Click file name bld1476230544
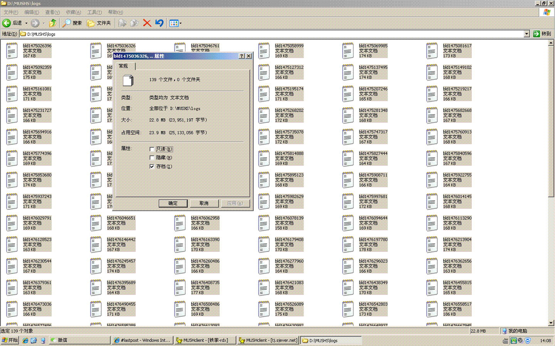Screen dimensions: 555x346 coord(37,261)
